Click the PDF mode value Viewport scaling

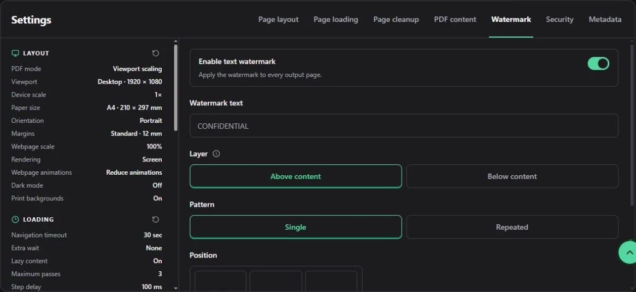(x=138, y=69)
